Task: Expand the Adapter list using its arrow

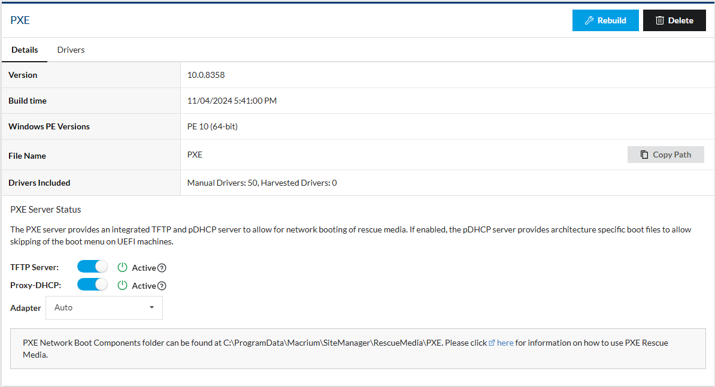Action: pos(152,307)
